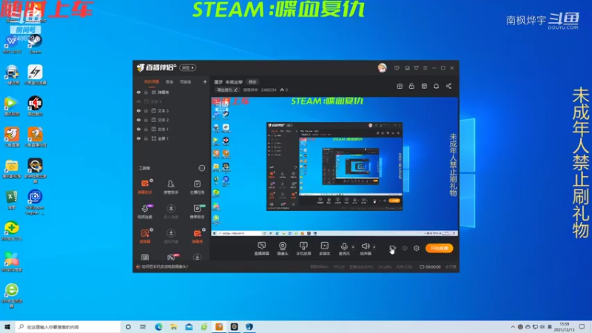
Task: Click the live stream preview canvas
Action: [334, 166]
